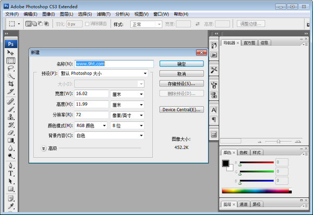Viewport: 313px width, 215px height.
Task: Choose Intersect with Selection mode
Action: 46,24
